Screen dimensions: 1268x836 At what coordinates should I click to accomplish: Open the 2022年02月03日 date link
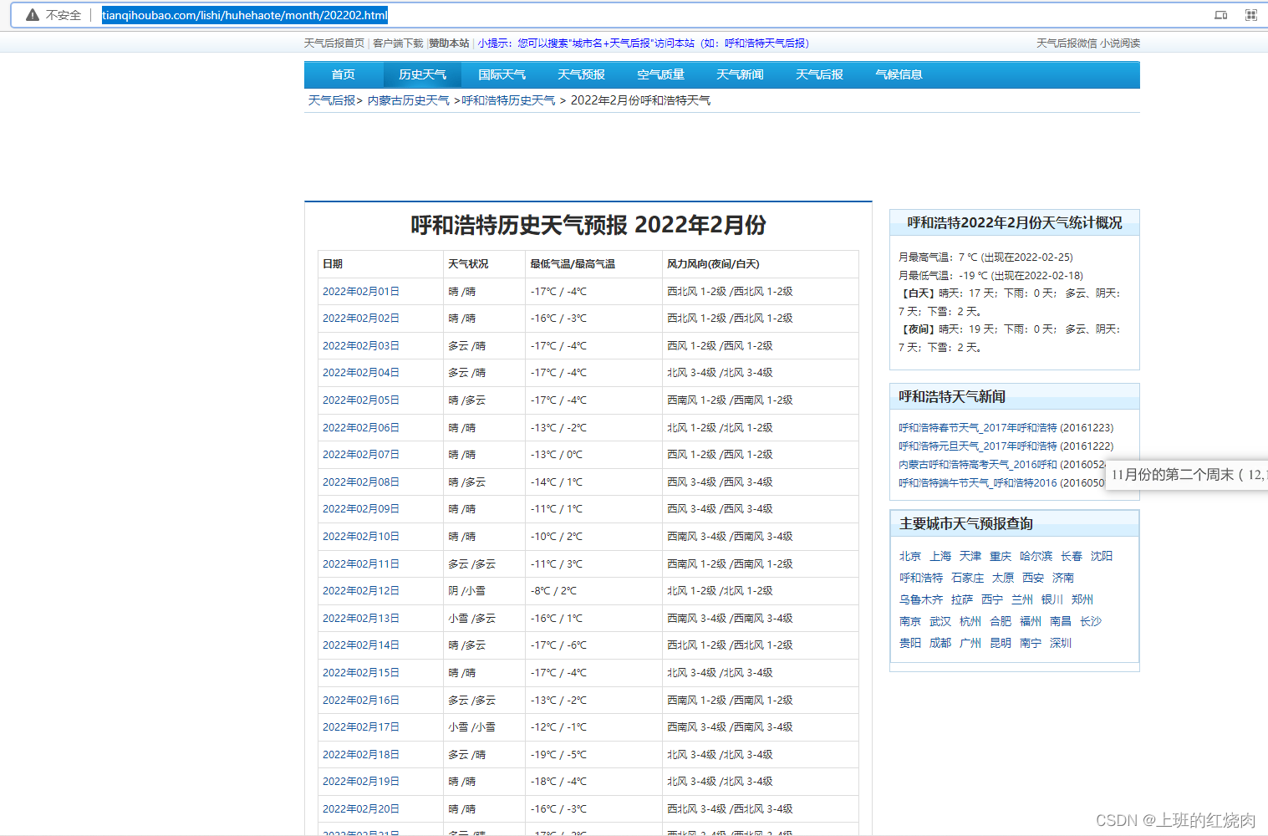(x=361, y=346)
